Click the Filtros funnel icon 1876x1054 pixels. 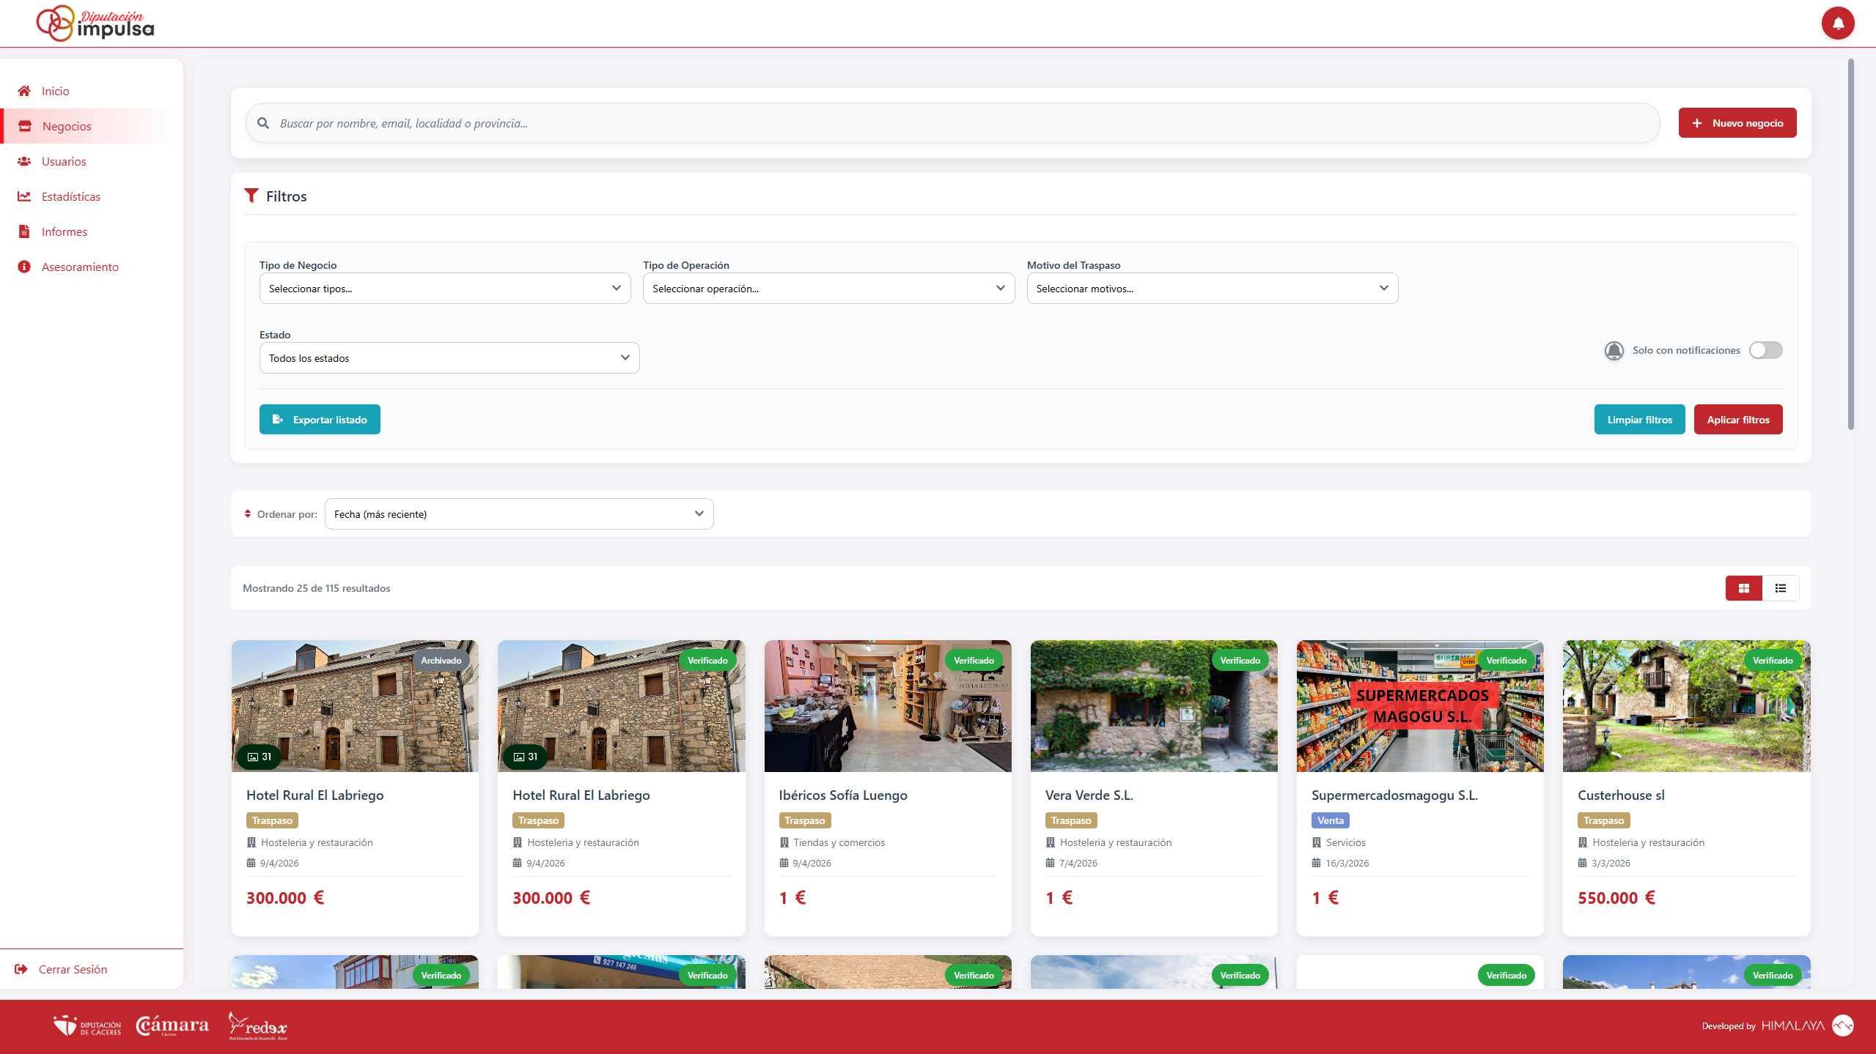(x=251, y=196)
